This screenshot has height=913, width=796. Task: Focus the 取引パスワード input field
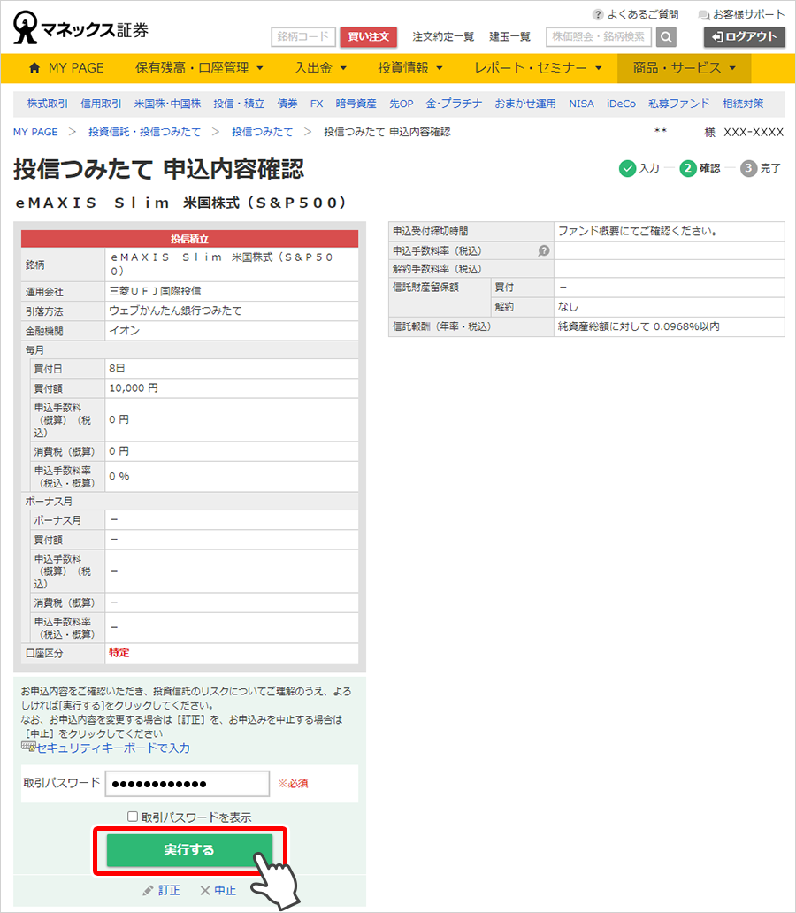click(x=188, y=784)
